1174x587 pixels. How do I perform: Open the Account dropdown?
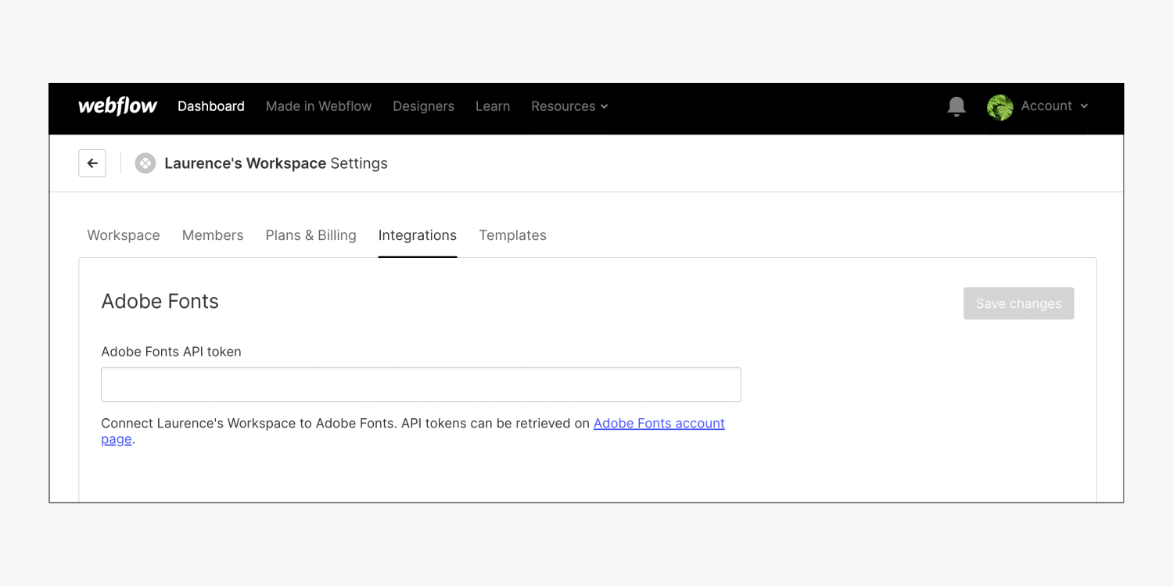point(1054,106)
